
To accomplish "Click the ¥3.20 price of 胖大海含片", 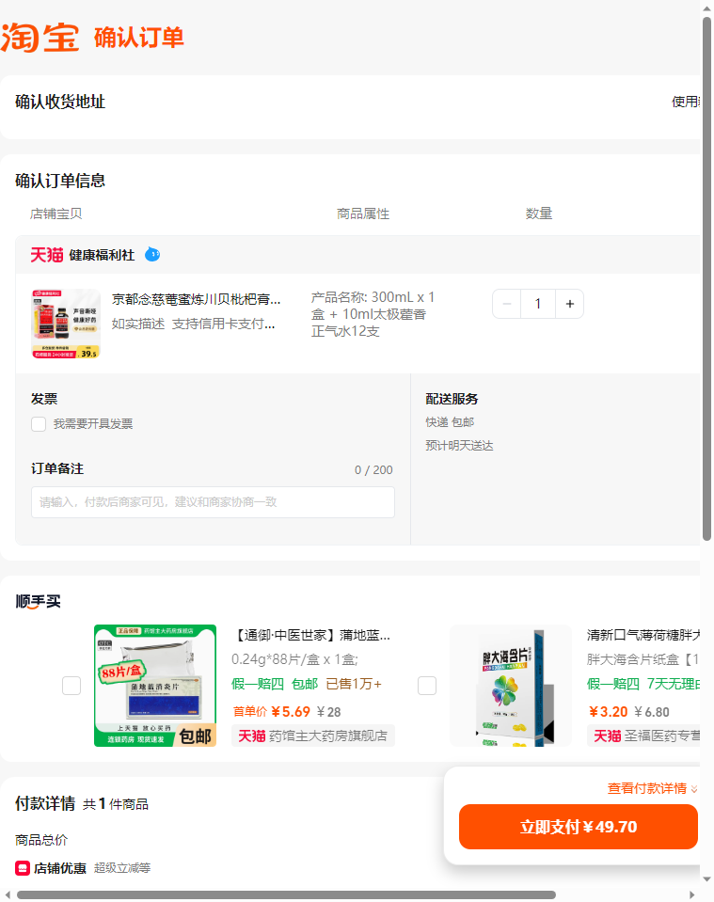I will pyautogui.click(x=608, y=712).
